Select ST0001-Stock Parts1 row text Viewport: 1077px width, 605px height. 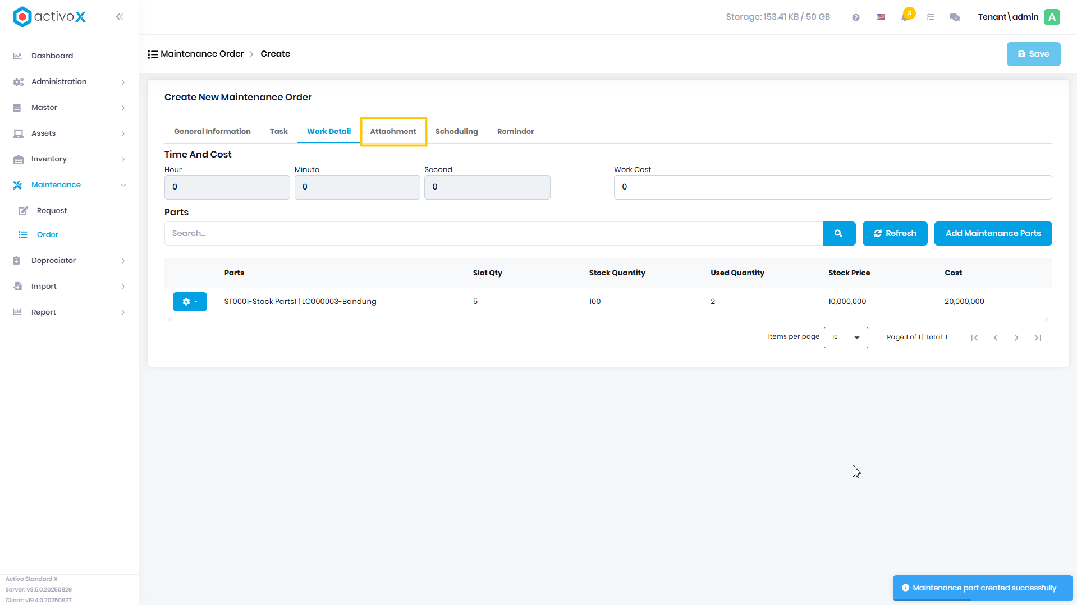tap(300, 302)
